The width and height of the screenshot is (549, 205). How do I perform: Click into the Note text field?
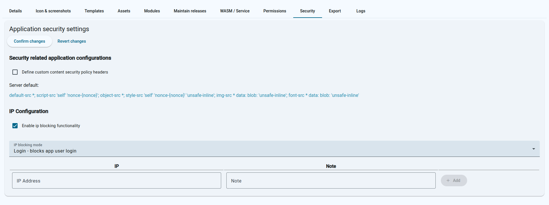pos(331,181)
